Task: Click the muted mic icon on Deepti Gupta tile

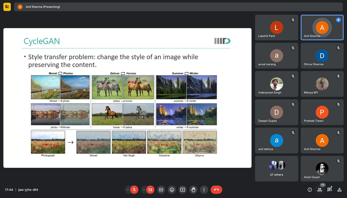Action: click(x=293, y=104)
